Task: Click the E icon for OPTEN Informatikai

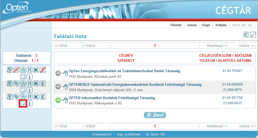Action: 43,97
